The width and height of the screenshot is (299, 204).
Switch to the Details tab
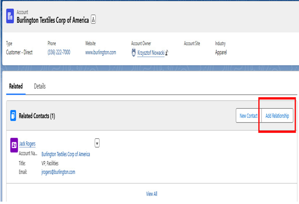pos(40,86)
